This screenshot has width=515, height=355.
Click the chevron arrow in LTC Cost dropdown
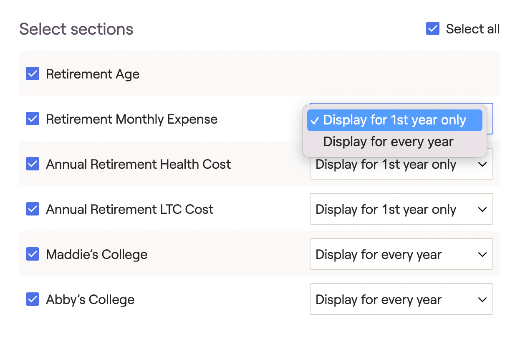(x=482, y=209)
